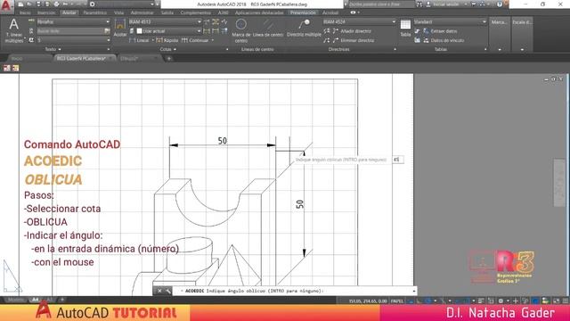Open the AutoCAD application menu logo

tap(6, 6)
